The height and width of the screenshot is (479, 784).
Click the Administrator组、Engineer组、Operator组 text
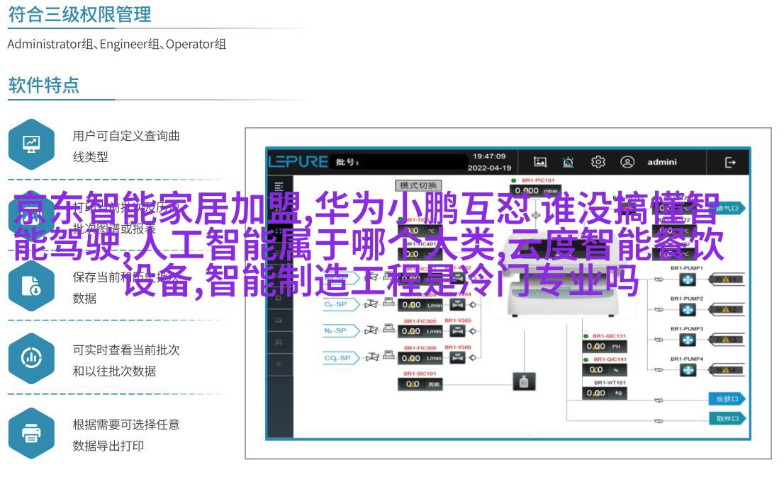(x=116, y=45)
